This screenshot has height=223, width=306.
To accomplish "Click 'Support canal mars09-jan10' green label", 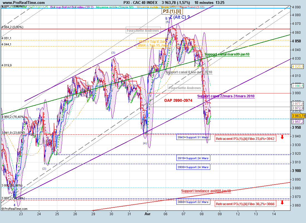I will tap(227, 54).
